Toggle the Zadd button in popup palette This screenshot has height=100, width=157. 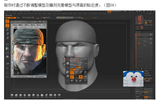point(72,69)
